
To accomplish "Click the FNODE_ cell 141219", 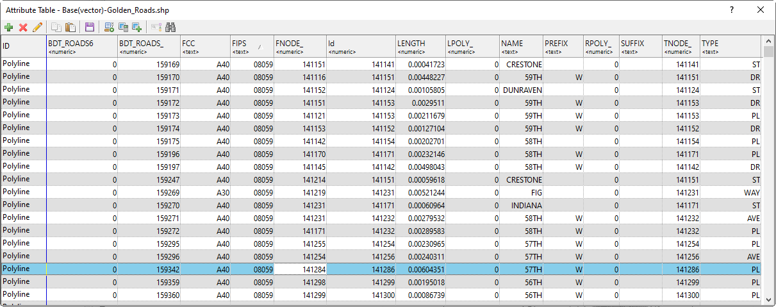I will click(x=300, y=192).
